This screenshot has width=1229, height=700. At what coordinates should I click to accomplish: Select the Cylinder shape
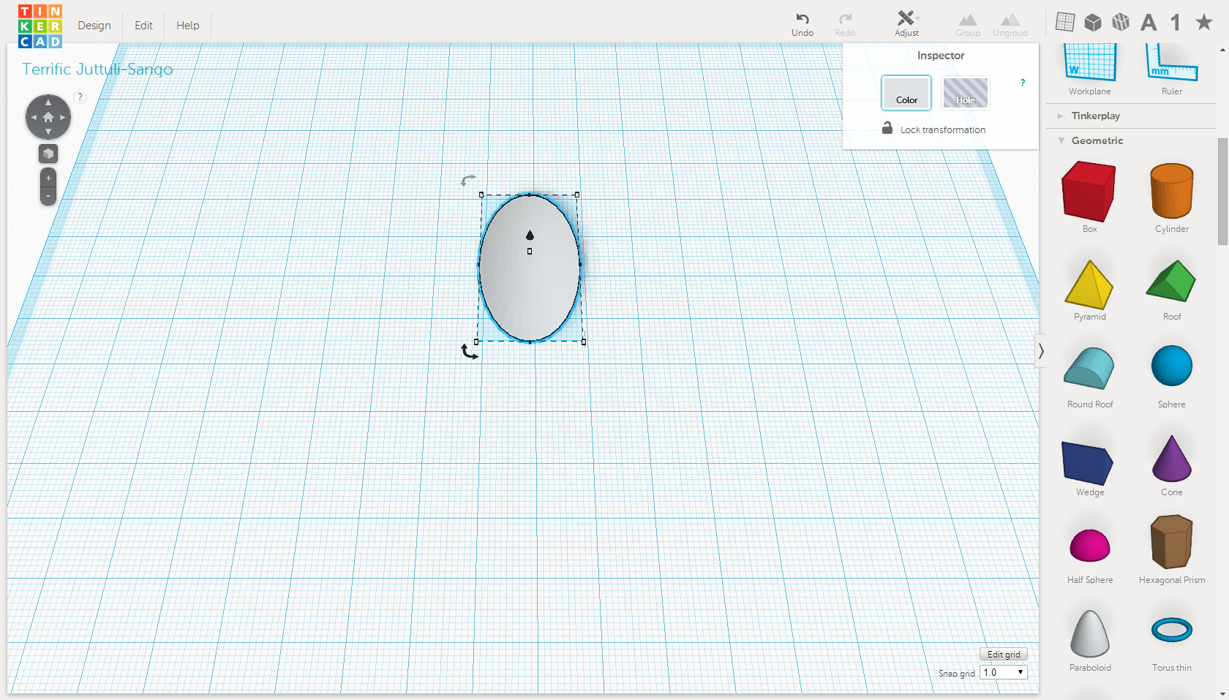[1171, 192]
